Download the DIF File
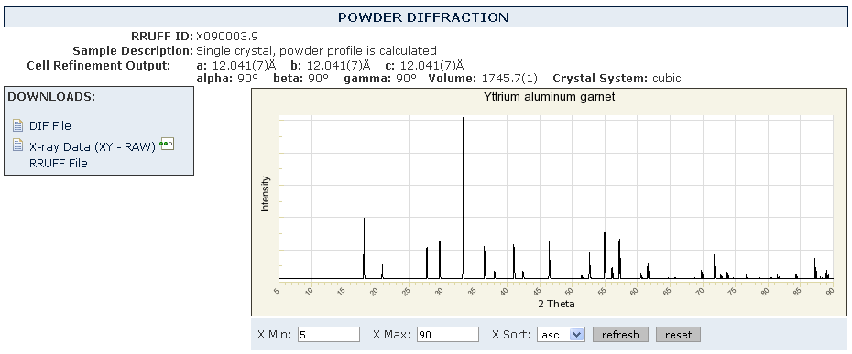This screenshot has height=354, width=852. pyautogui.click(x=50, y=125)
